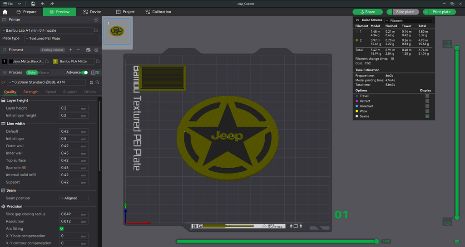465x247 pixels.
Task: Save the project with the disk icon
Action: pos(33,4)
